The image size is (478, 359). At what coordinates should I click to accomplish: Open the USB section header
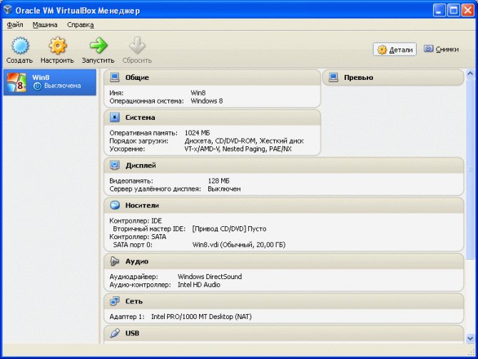pyautogui.click(x=284, y=334)
